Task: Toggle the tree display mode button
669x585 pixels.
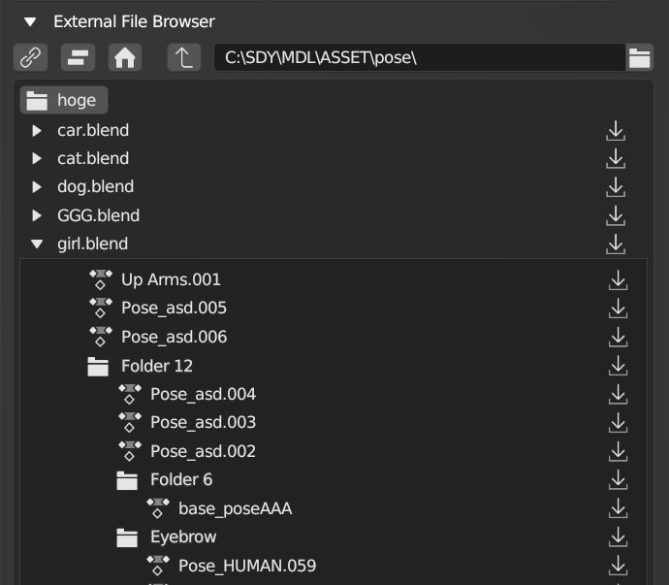Action: coord(78,57)
